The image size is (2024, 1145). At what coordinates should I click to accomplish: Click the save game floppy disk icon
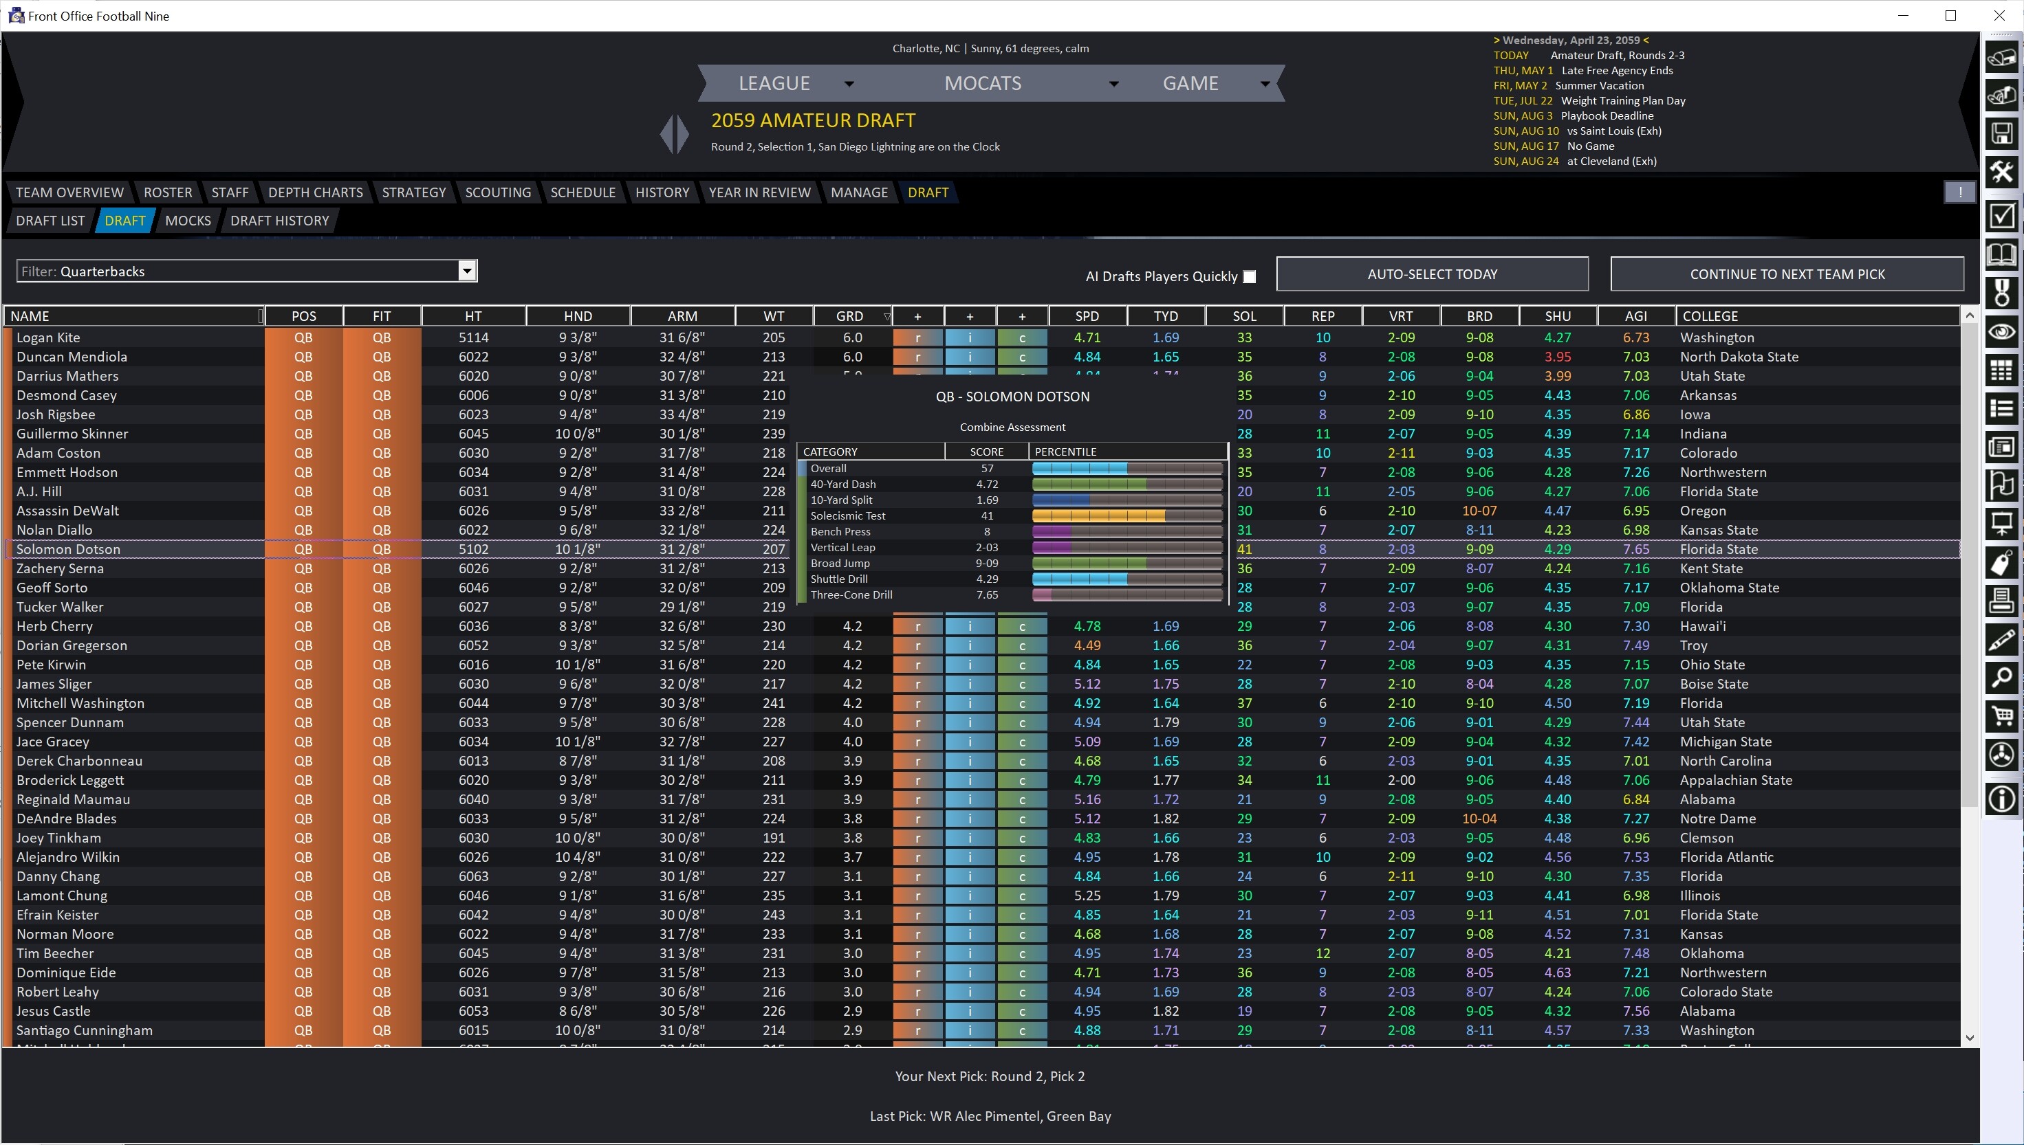click(2003, 135)
